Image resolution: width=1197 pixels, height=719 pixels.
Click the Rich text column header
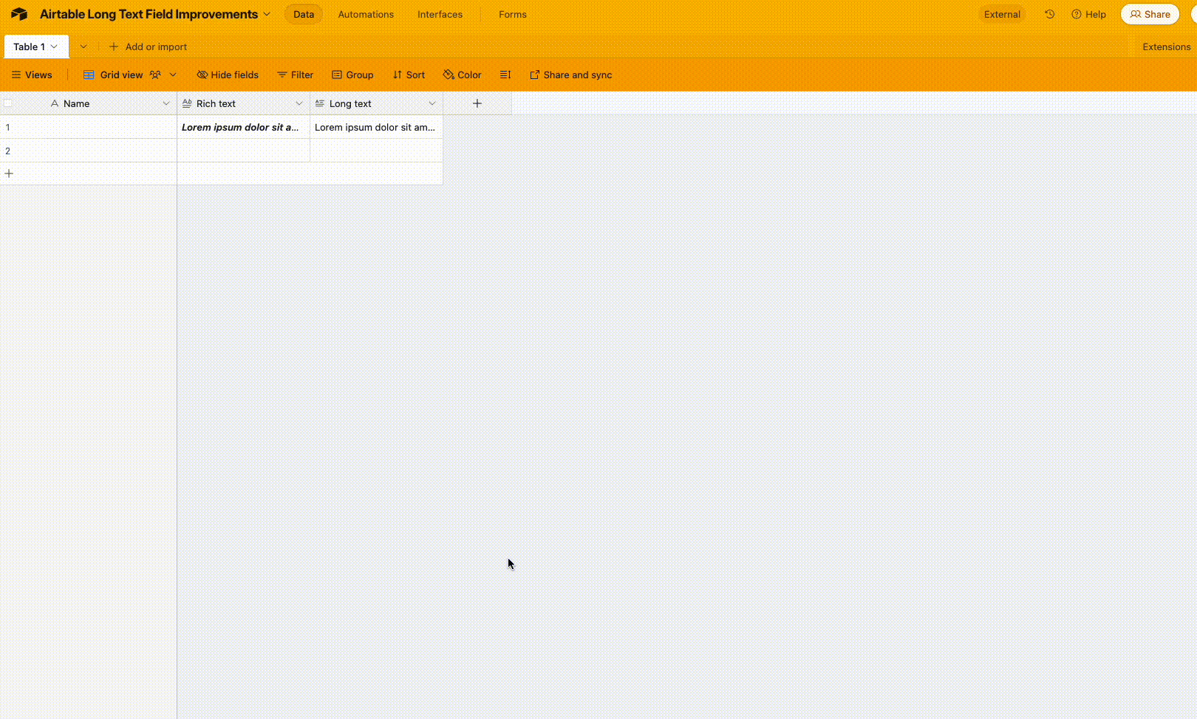point(244,103)
